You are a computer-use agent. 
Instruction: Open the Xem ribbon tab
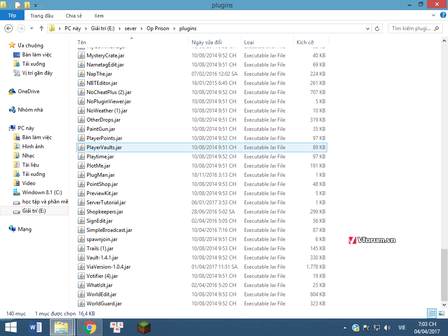point(99,16)
